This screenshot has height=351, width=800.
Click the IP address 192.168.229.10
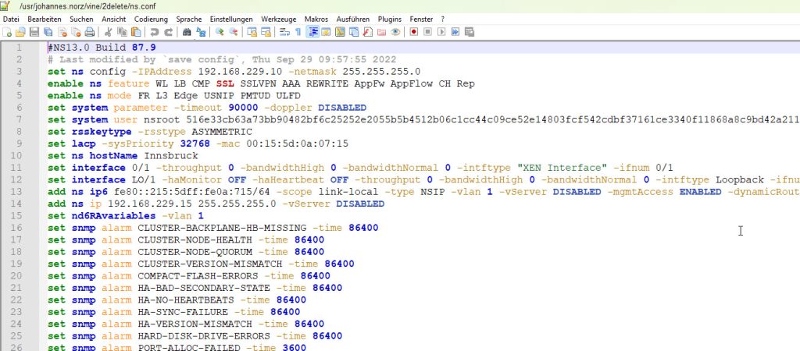tap(240, 71)
